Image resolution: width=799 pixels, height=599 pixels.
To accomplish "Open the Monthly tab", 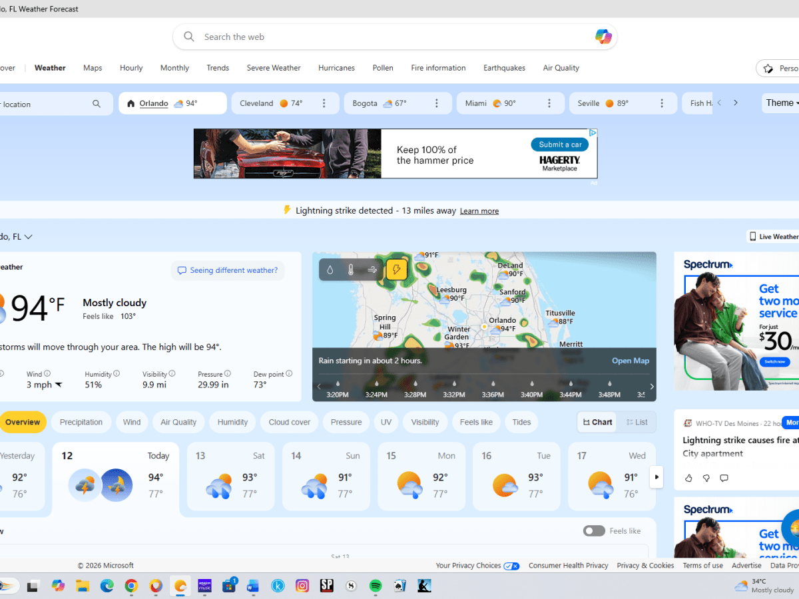I will [x=174, y=68].
